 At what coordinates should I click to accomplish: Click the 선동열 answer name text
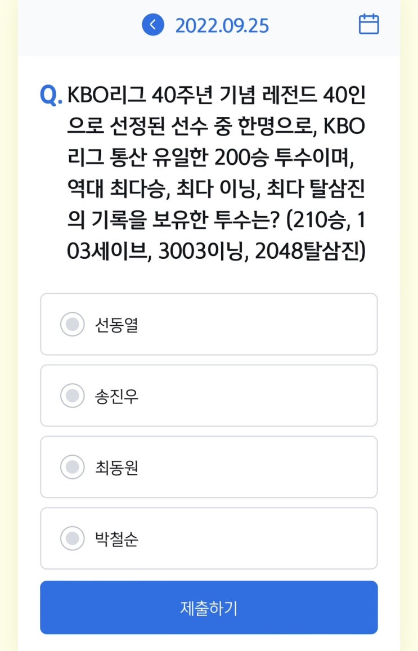pos(116,325)
